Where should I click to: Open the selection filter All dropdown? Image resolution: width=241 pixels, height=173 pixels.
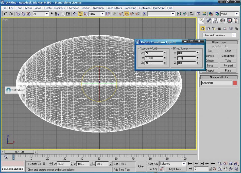point(46,14)
